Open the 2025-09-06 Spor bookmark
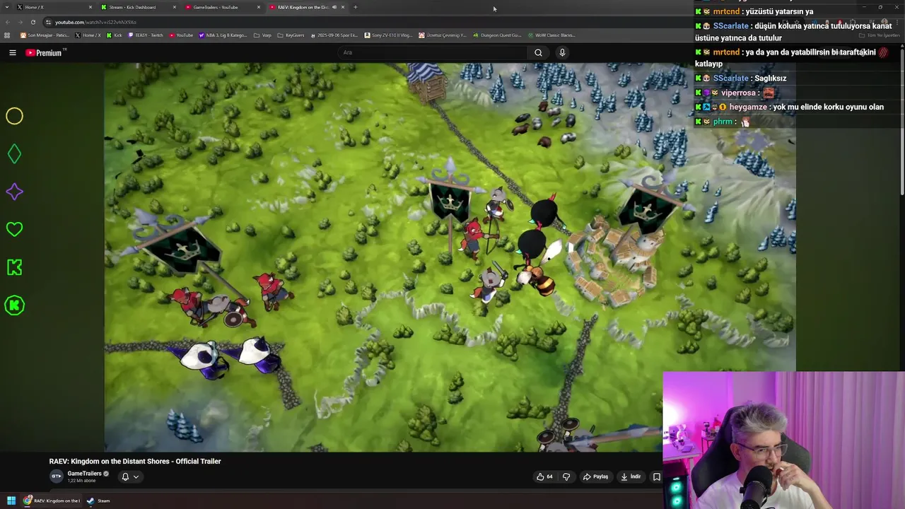905x509 pixels. (334, 35)
